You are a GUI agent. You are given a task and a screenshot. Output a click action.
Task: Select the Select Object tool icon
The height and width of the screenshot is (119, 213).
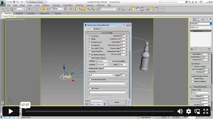[x=26, y=9]
